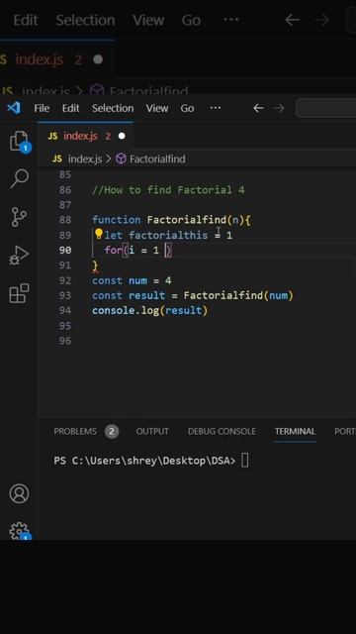Open the Selection menu

point(113,108)
